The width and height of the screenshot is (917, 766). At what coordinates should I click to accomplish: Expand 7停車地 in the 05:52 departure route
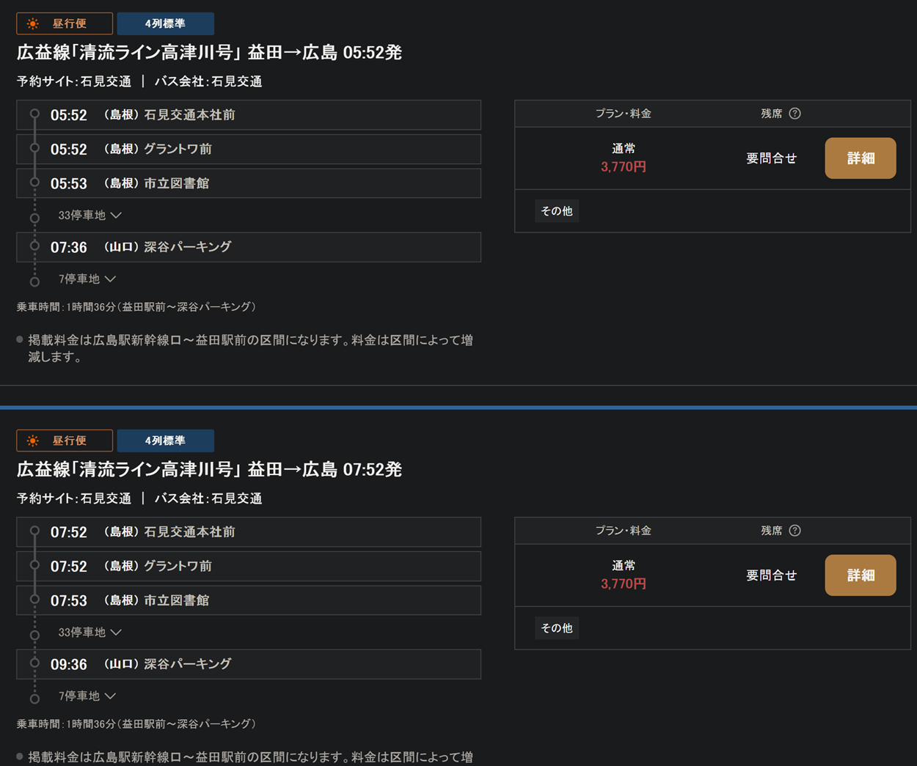pos(87,279)
